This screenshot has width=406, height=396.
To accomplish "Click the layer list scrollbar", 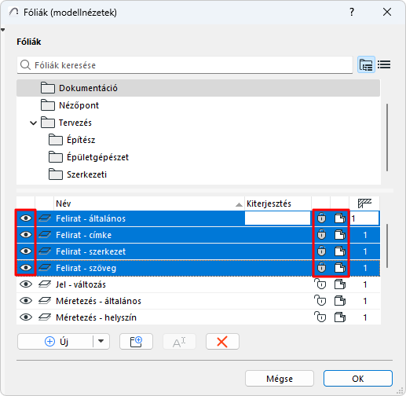I will [387, 246].
